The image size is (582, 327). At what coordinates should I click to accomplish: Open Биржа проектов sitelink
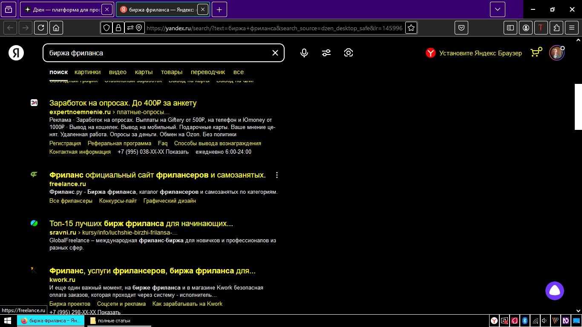pos(70,304)
